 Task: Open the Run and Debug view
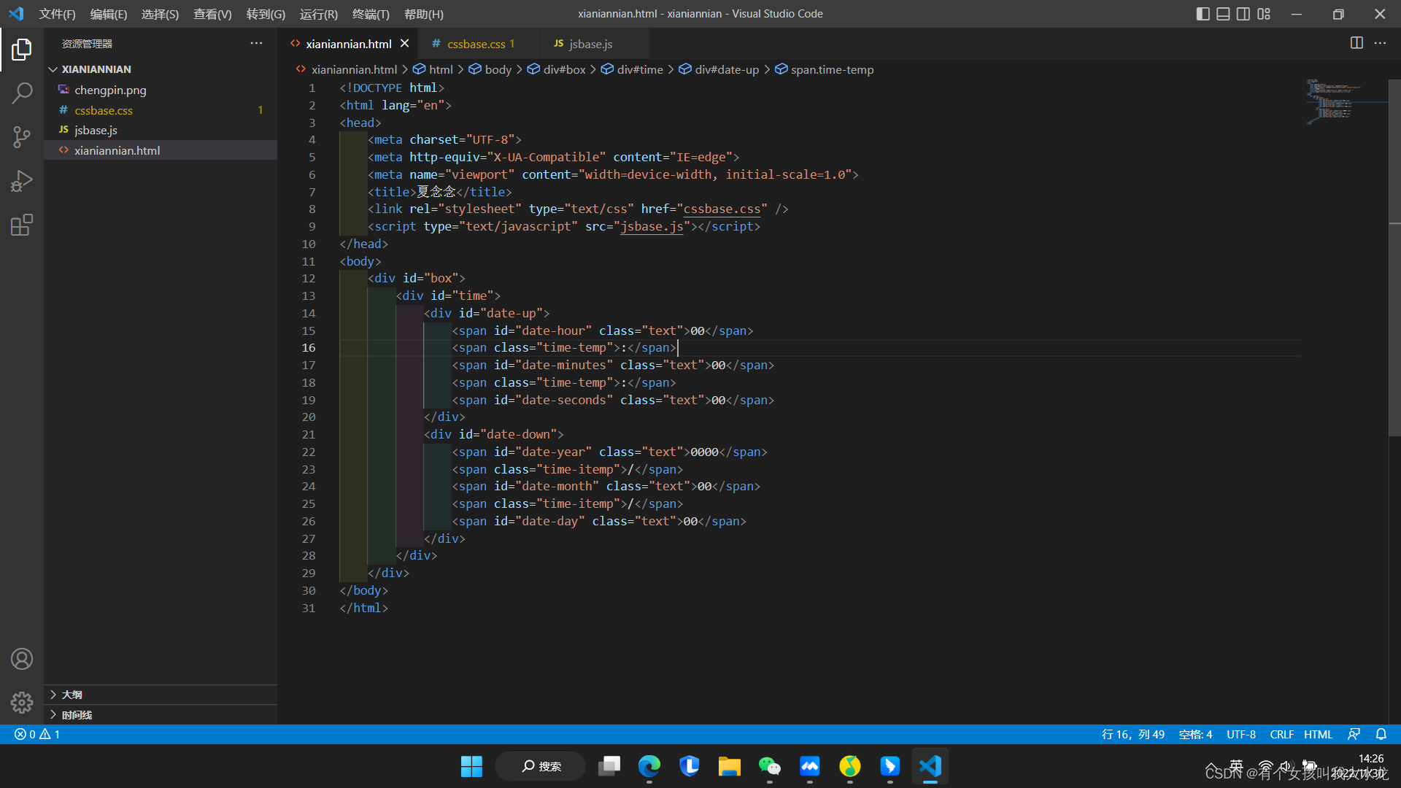pos(22,181)
